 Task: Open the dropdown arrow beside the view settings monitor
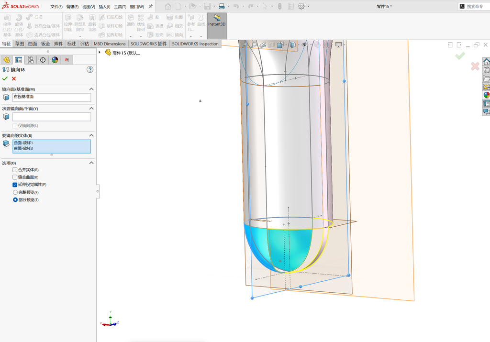(x=345, y=45)
